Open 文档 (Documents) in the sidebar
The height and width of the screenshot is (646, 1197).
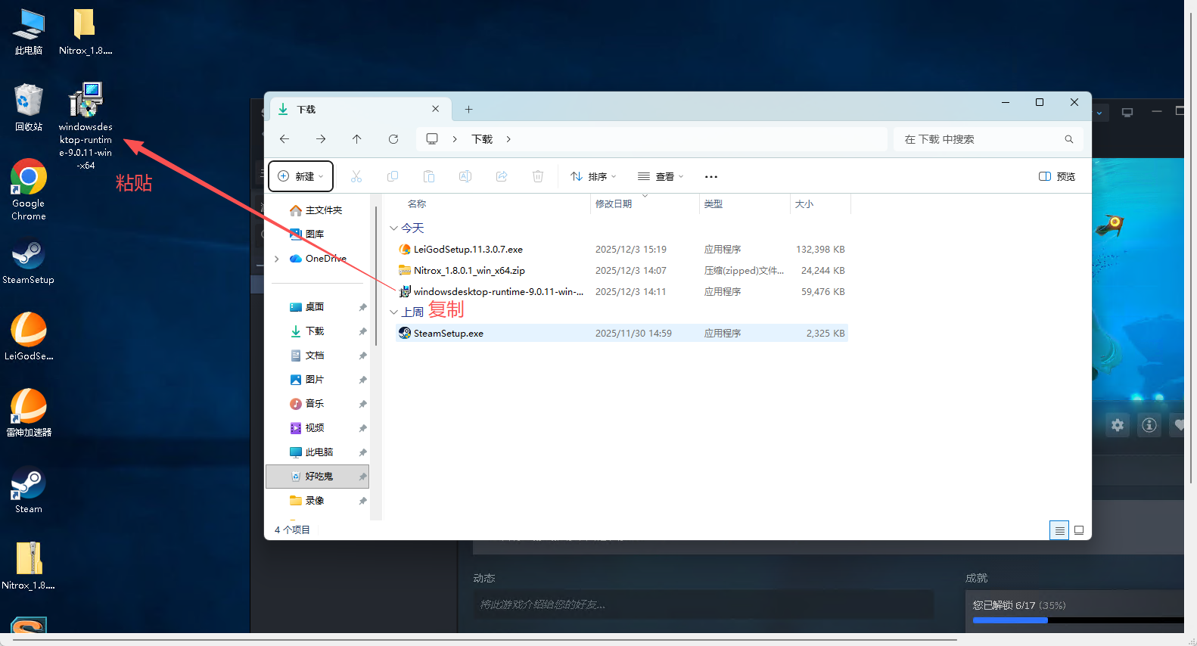(x=314, y=356)
